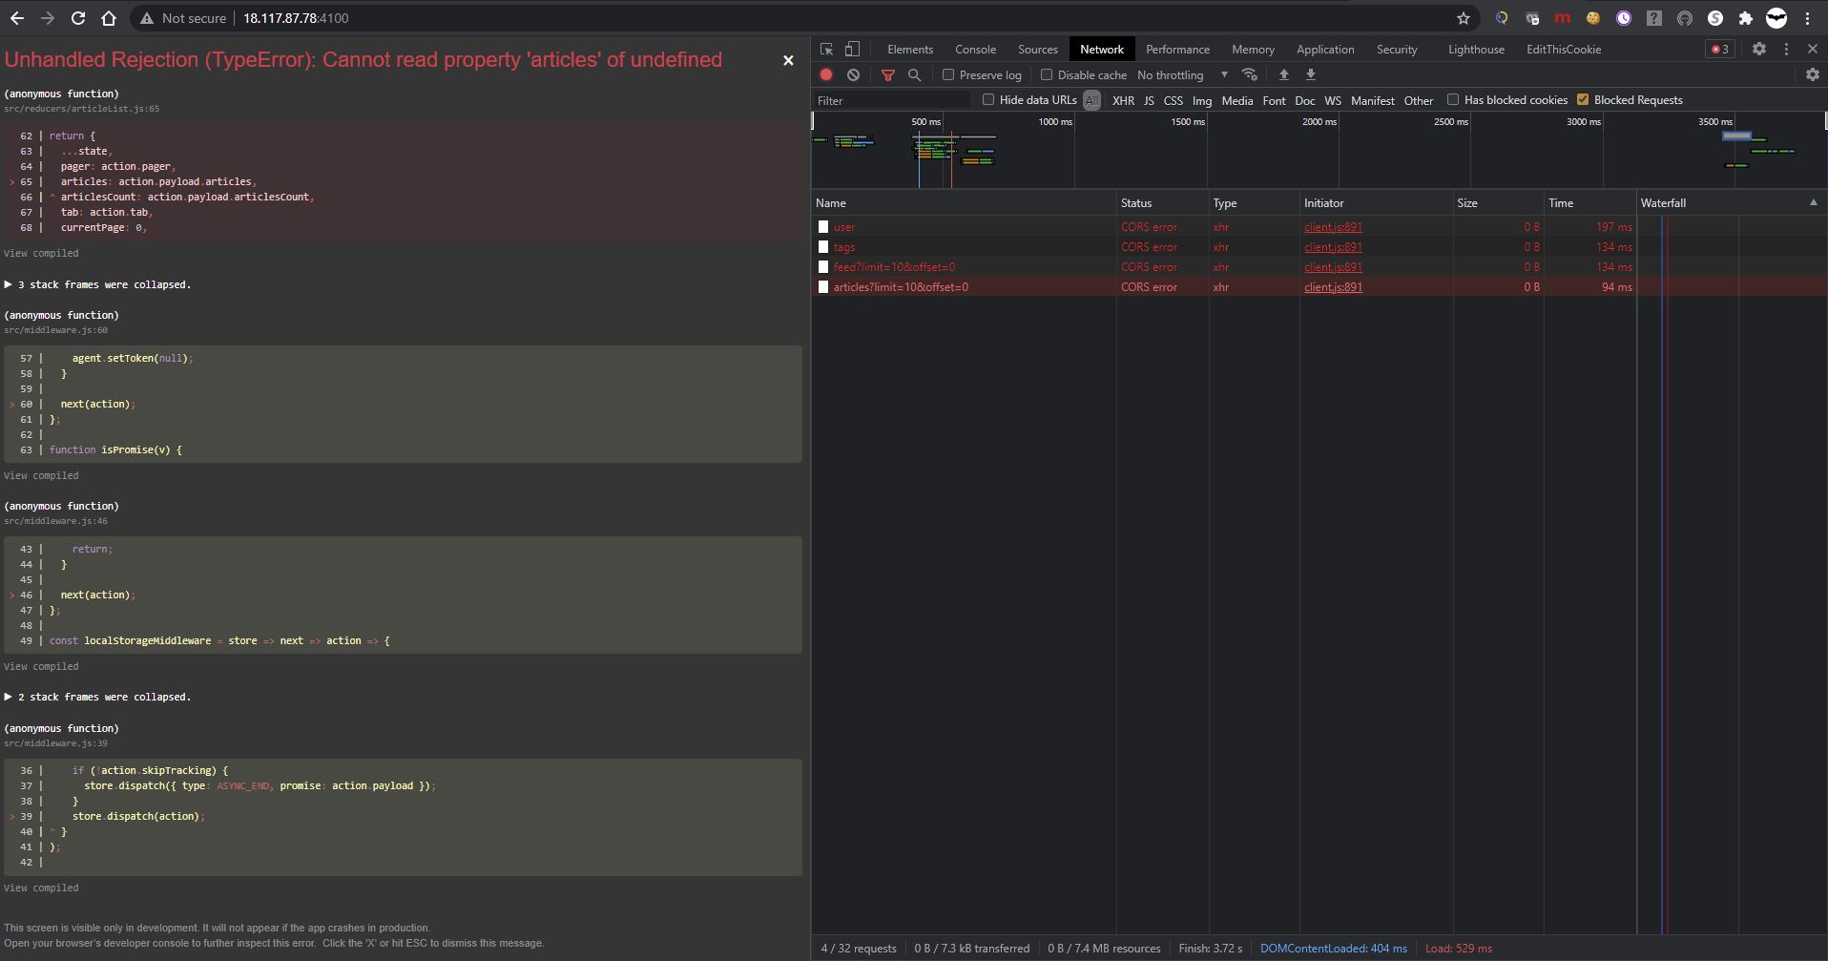Open client.js:891 initiator link
Image resolution: width=1828 pixels, height=961 pixels.
pos(1332,227)
